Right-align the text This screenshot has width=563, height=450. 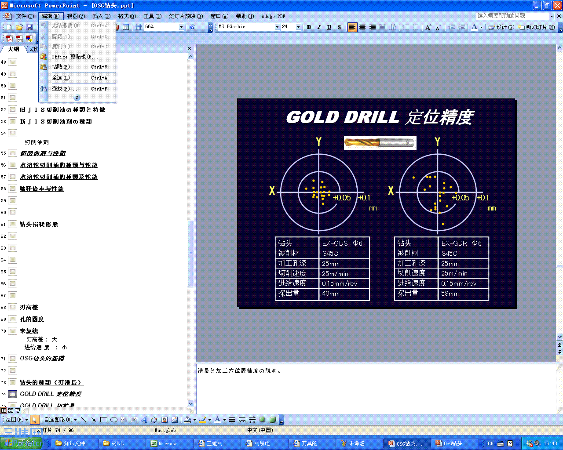point(373,27)
